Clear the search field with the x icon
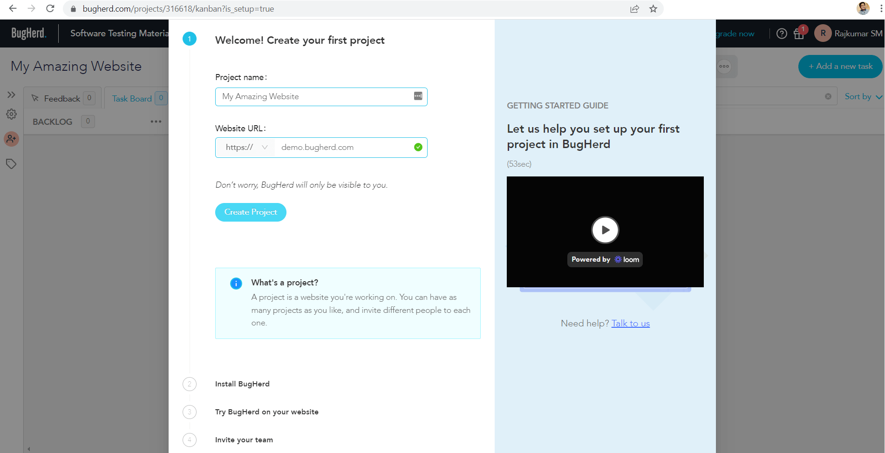The height and width of the screenshot is (453, 885). [828, 96]
